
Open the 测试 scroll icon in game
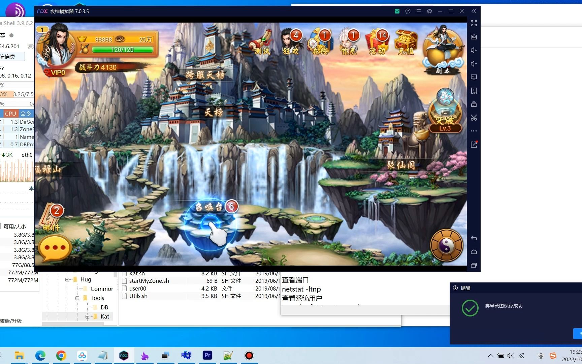click(261, 43)
